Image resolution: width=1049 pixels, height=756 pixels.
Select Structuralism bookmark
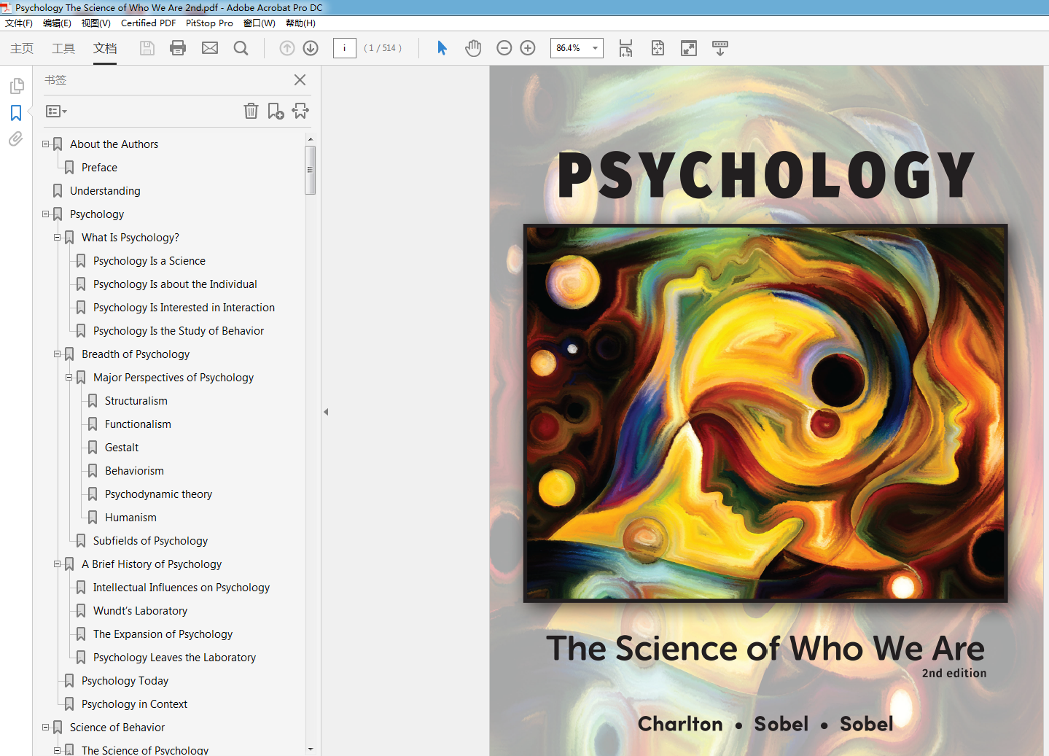coord(136,401)
